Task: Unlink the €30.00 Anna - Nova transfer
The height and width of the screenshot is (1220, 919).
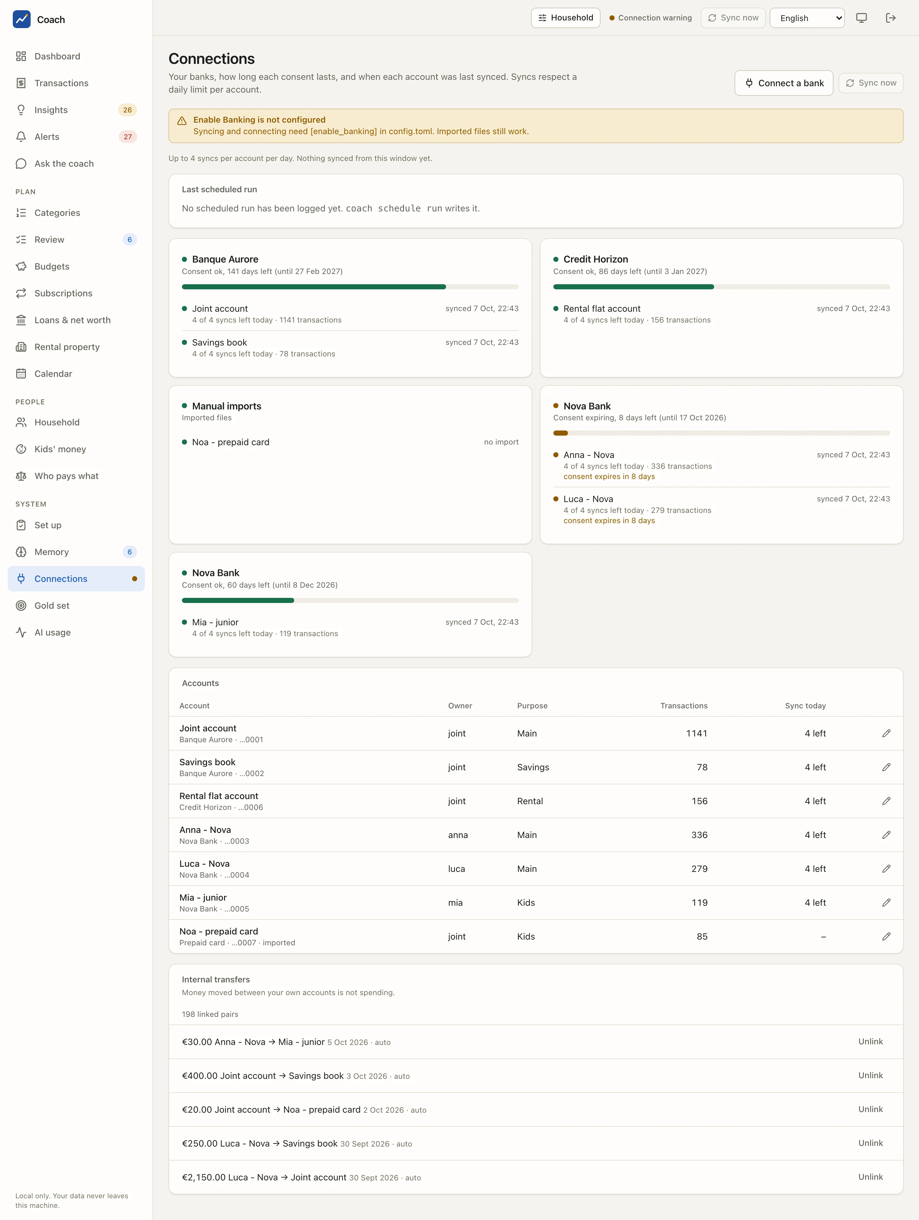Action: 870,1041
